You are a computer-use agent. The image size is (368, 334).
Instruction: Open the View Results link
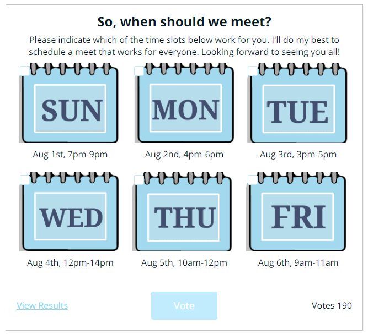point(42,306)
